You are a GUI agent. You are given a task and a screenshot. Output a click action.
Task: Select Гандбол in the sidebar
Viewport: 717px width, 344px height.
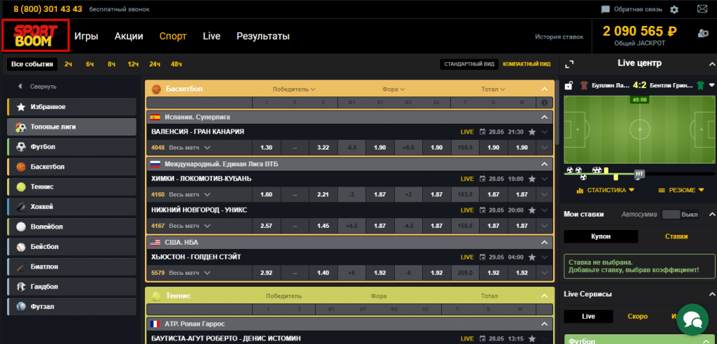coord(72,287)
